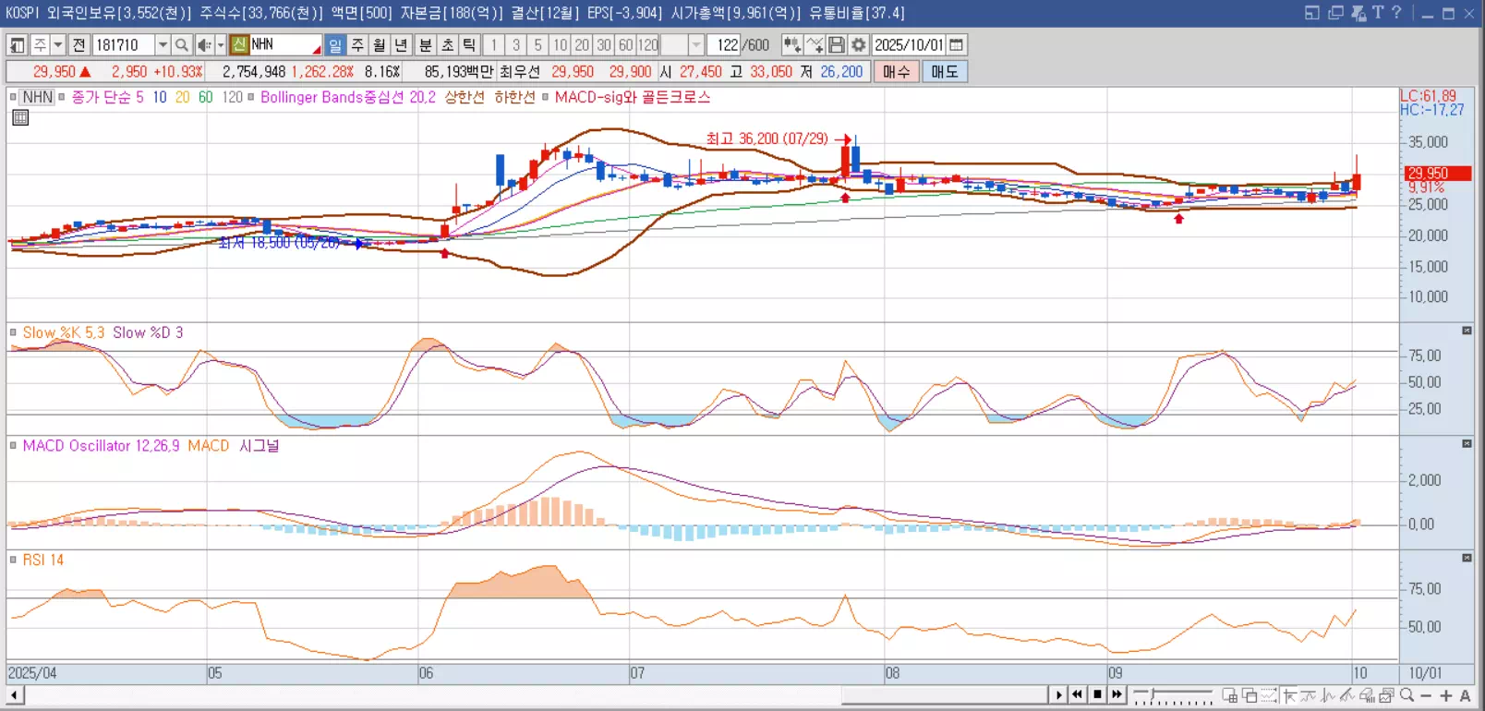
Task: Select weekly (주) chart period
Action: coord(357,44)
